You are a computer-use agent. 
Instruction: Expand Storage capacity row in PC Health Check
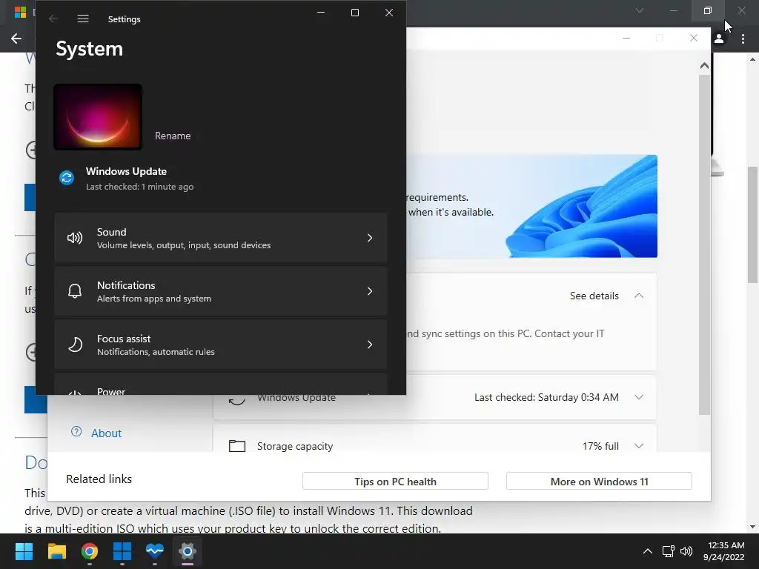pos(639,445)
